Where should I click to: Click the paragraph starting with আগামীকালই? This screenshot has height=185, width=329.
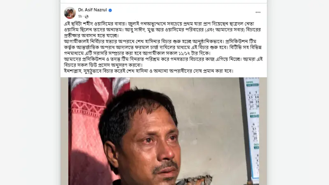[x=163, y=47]
